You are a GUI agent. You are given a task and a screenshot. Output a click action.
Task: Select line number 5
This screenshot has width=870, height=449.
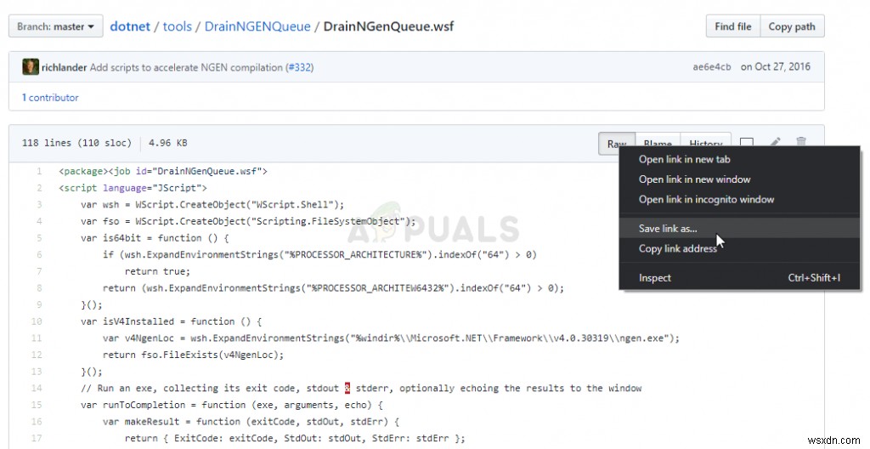pyautogui.click(x=39, y=238)
